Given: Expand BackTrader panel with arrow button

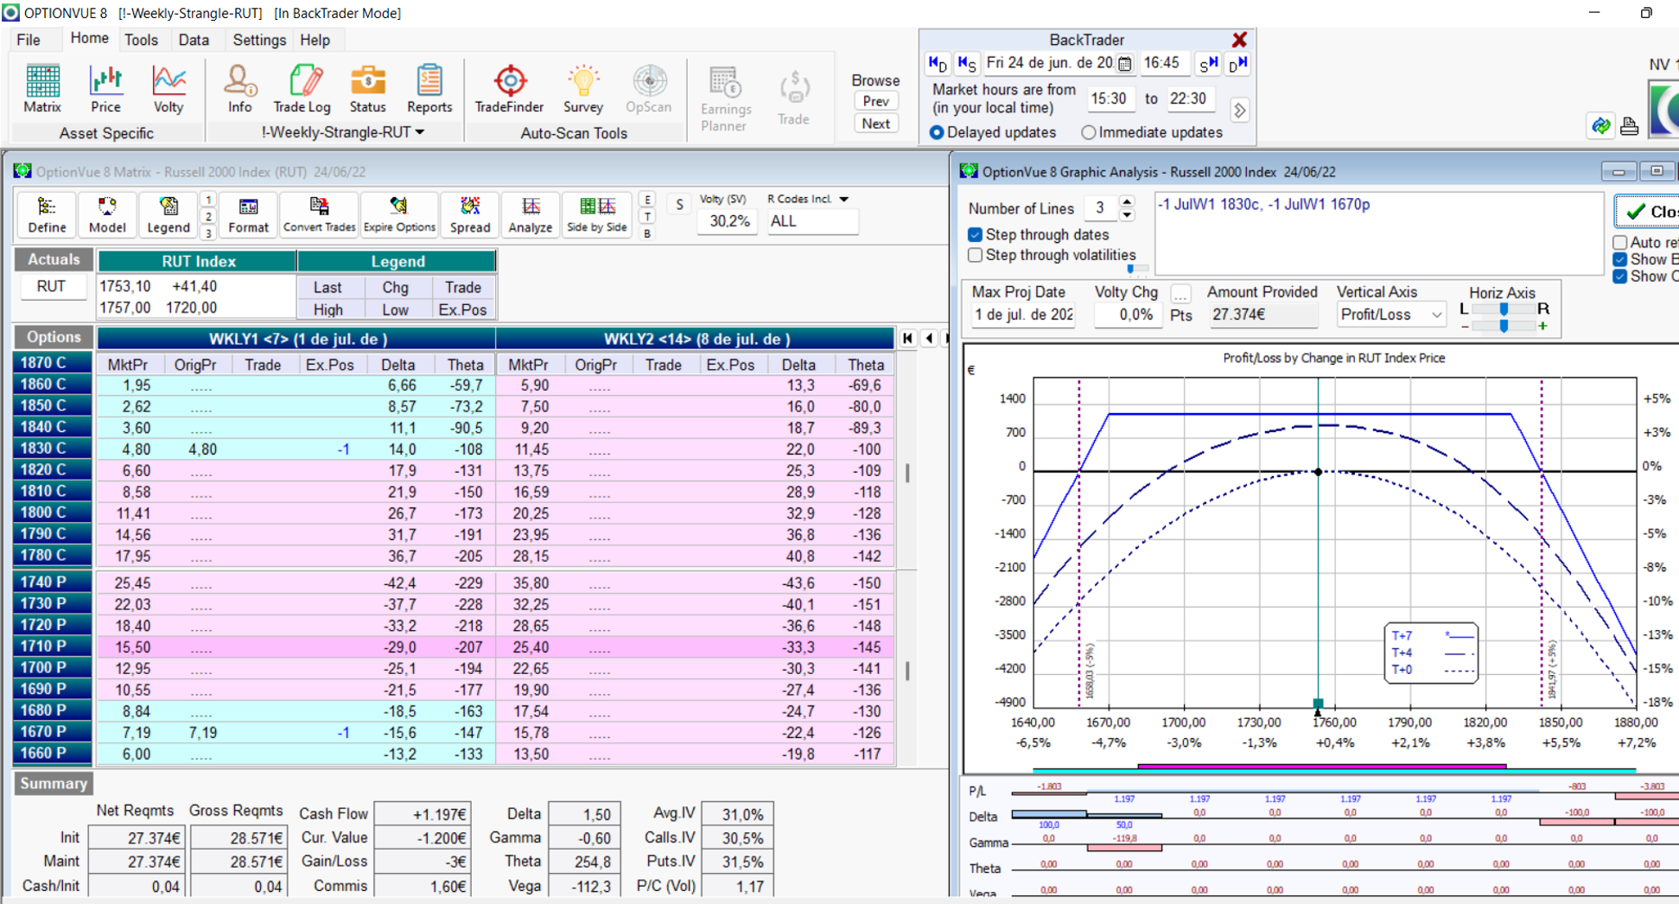Looking at the screenshot, I should [x=1239, y=111].
